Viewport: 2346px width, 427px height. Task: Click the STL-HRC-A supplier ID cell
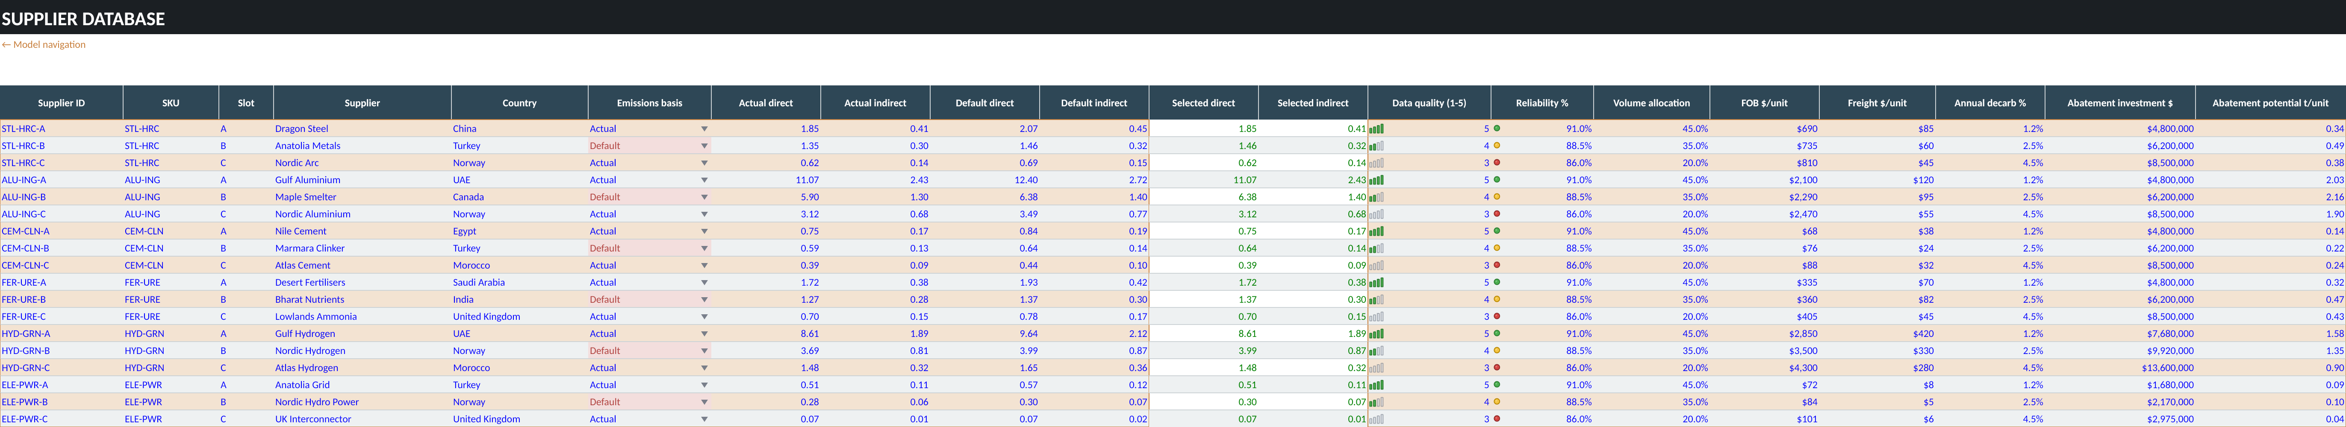coord(61,129)
